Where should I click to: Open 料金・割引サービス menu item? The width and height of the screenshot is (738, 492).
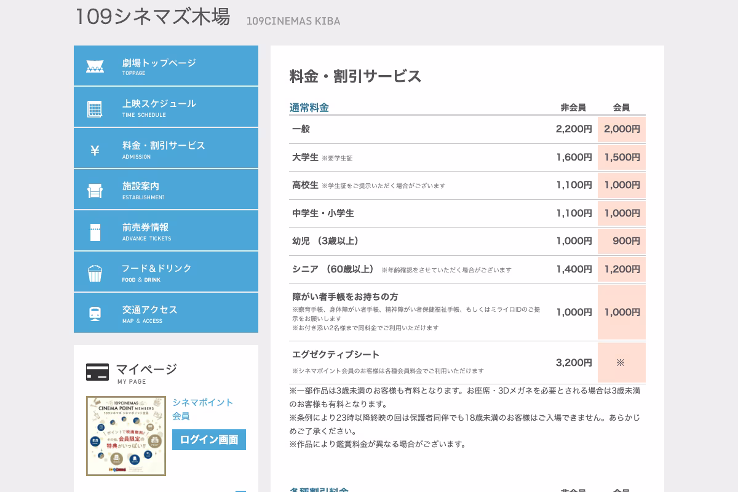tap(166, 148)
